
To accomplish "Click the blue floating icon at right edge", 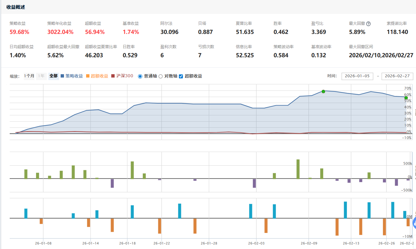I will pos(414,223).
